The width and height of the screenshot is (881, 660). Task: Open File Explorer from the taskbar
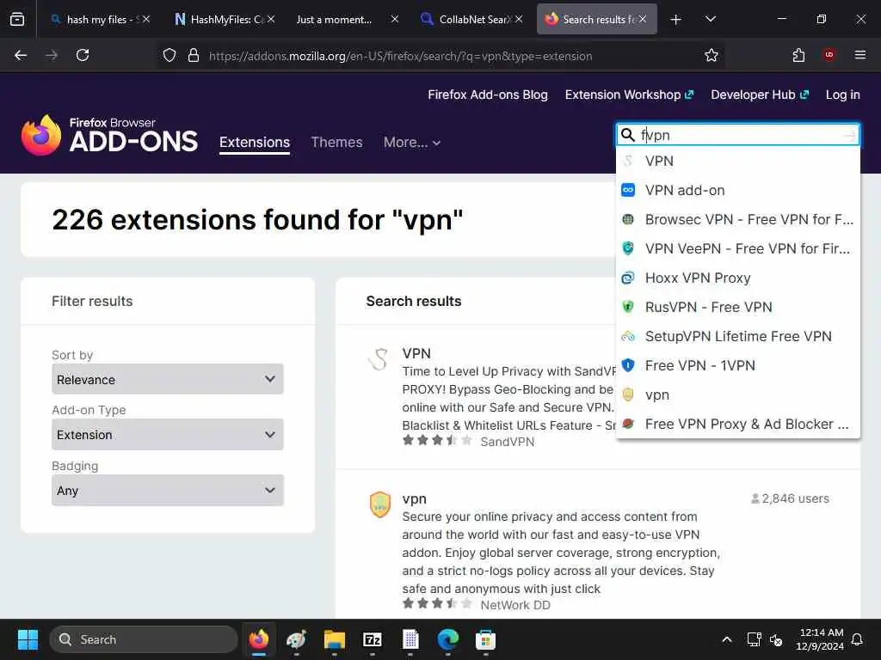(335, 639)
